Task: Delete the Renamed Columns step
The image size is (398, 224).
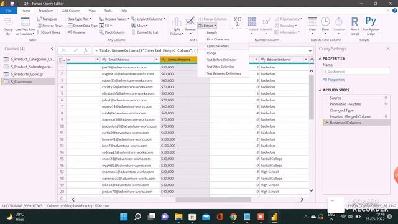Action: (326, 123)
